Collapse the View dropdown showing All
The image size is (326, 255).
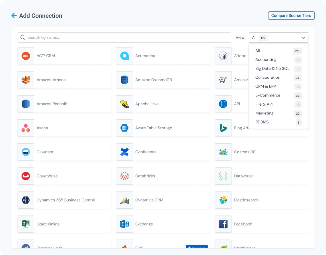pos(279,38)
